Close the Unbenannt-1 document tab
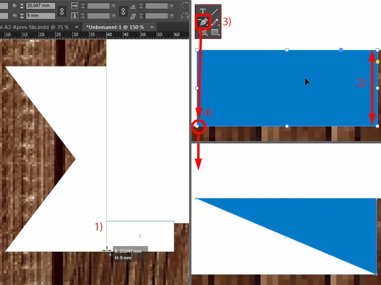 pyautogui.click(x=152, y=27)
